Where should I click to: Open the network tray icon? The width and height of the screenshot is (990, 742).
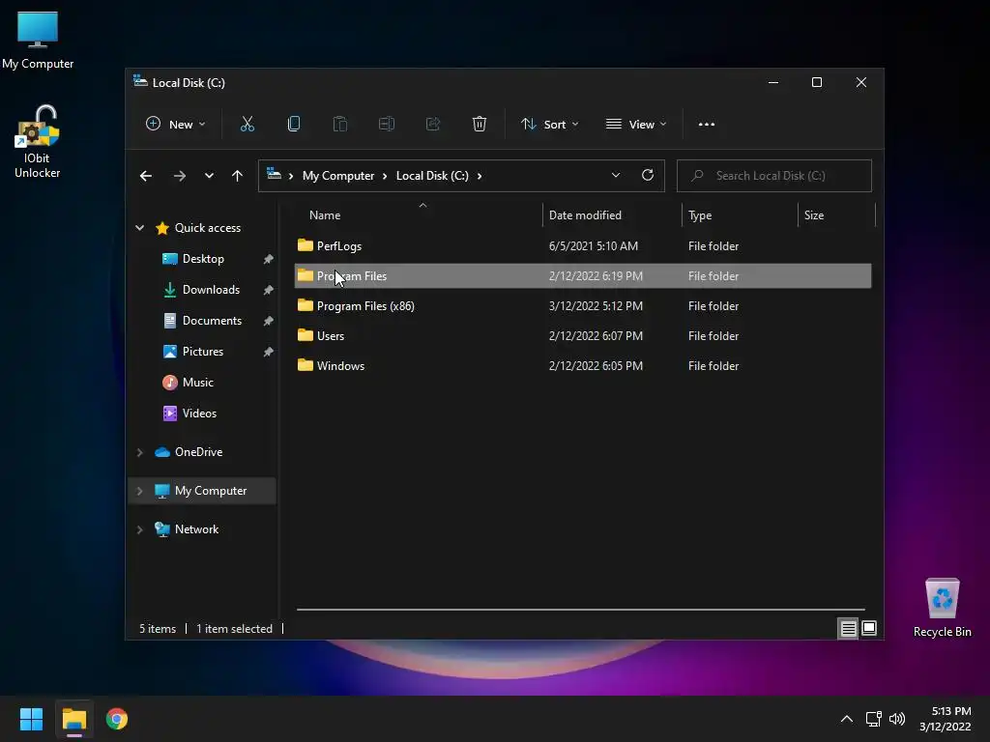coord(873,719)
